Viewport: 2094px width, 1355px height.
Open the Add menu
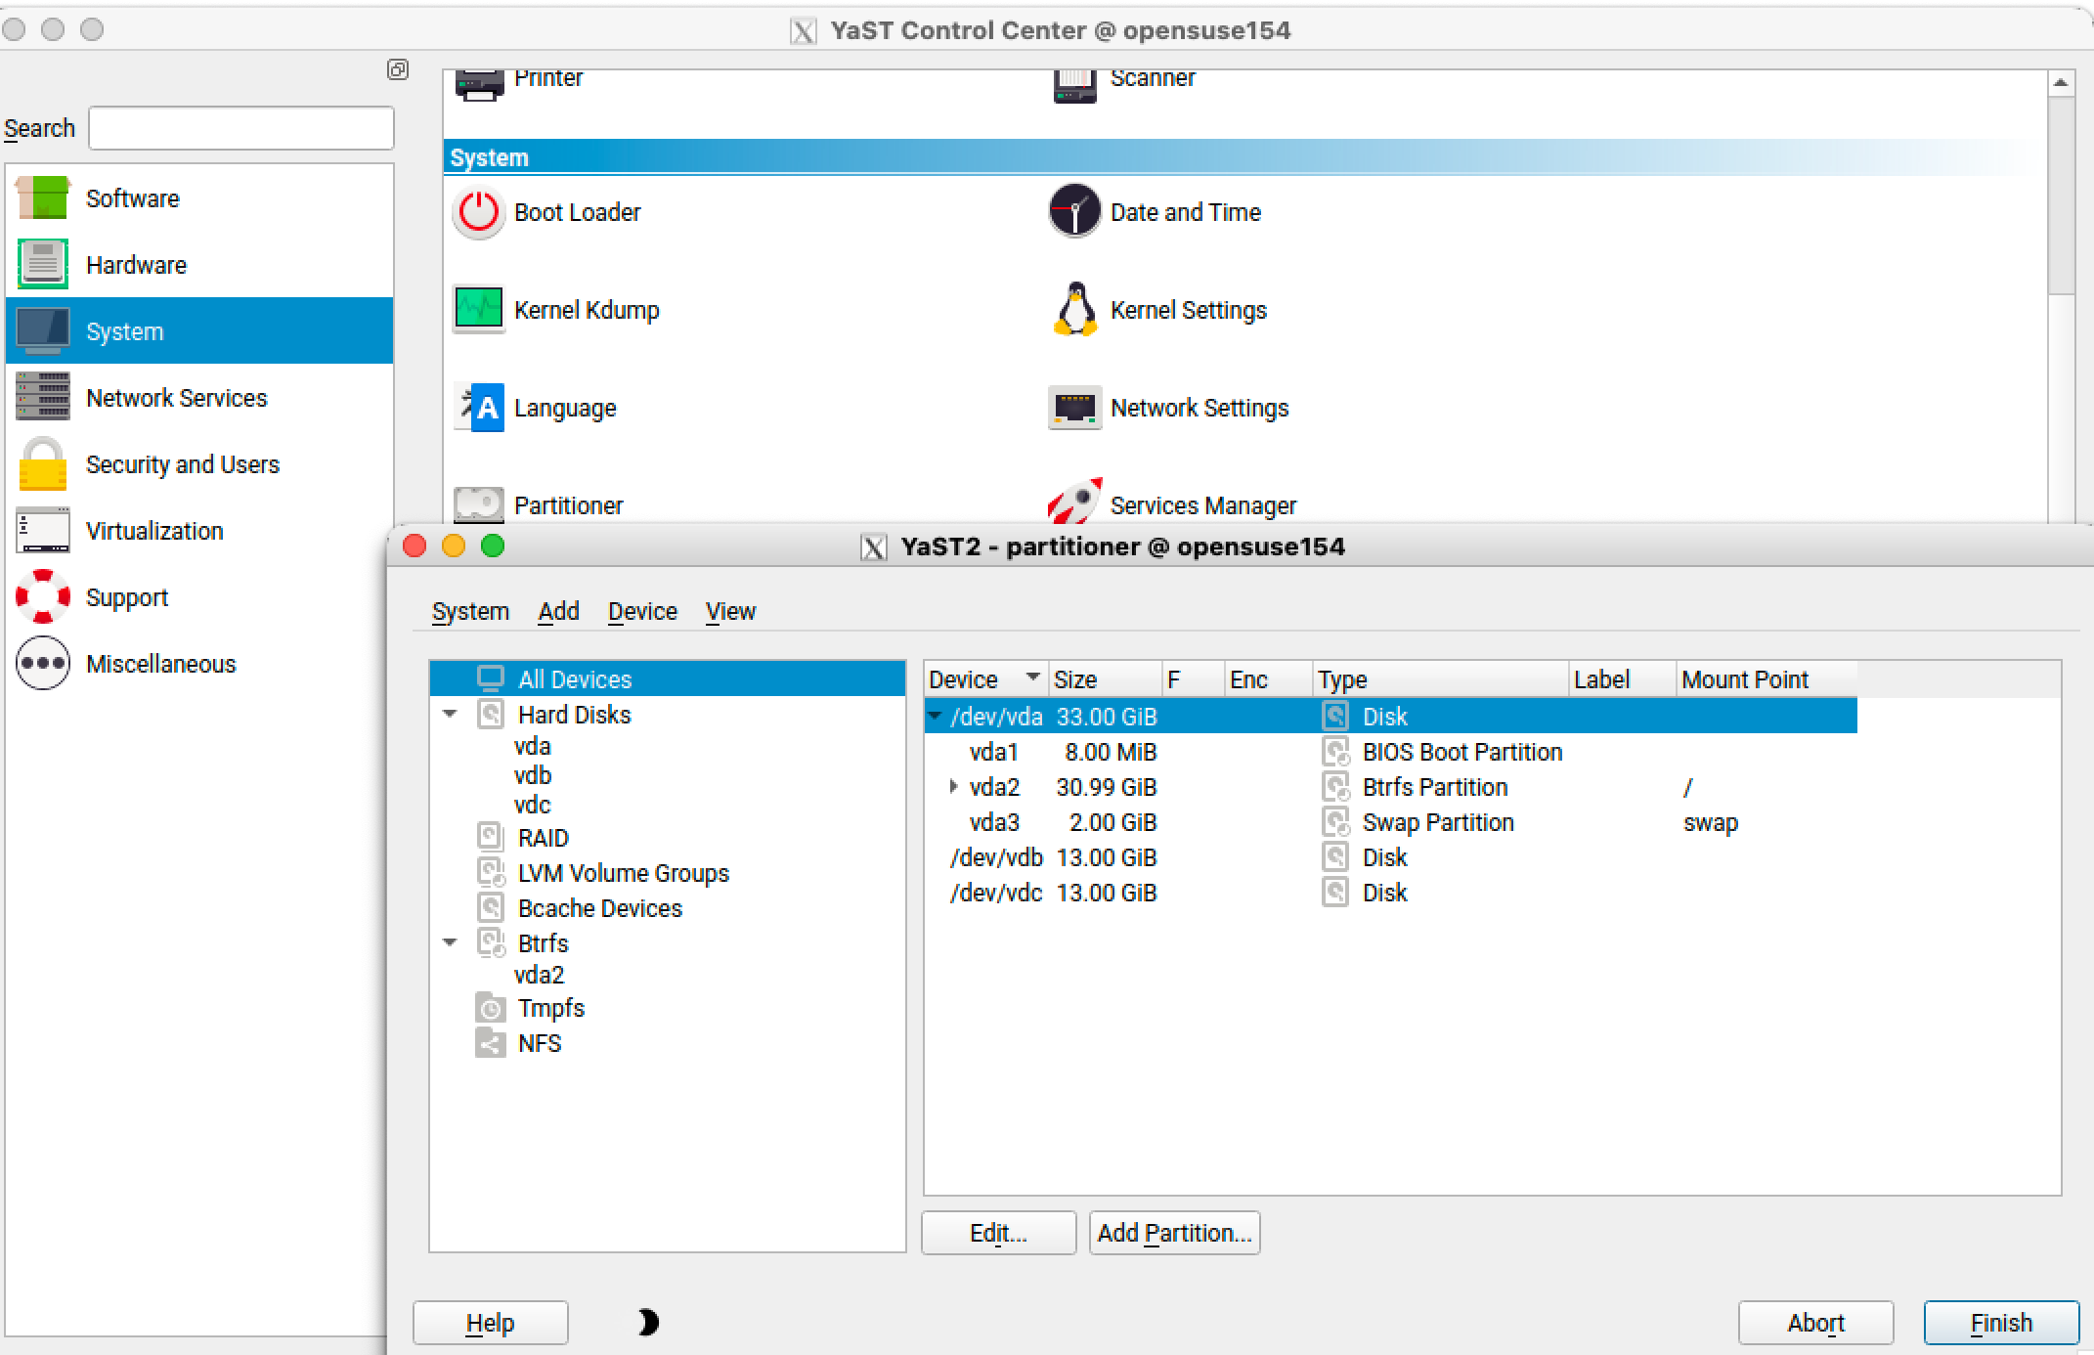pyautogui.click(x=558, y=611)
